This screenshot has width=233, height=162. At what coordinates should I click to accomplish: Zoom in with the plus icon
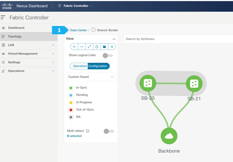coord(74,47)
